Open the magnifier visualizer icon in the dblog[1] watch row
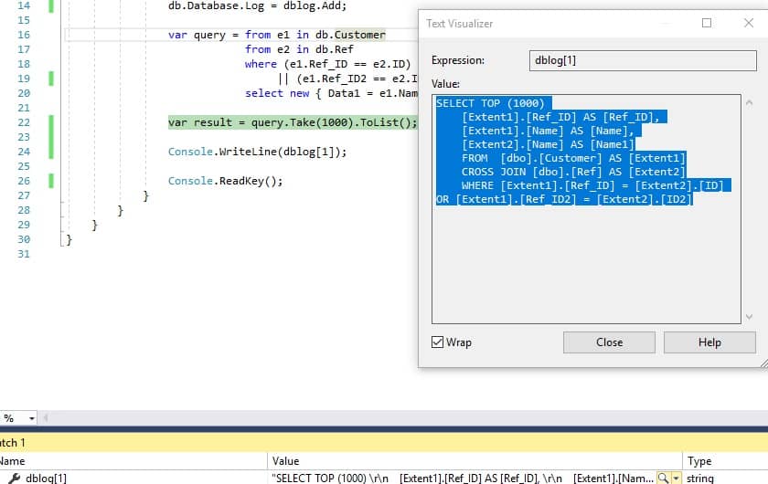Screen dimensions: 768x484 coord(663,478)
